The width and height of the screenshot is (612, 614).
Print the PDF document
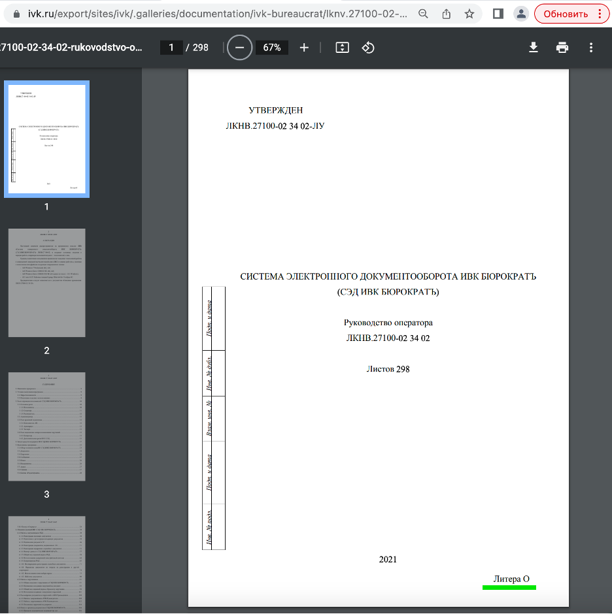pos(562,48)
